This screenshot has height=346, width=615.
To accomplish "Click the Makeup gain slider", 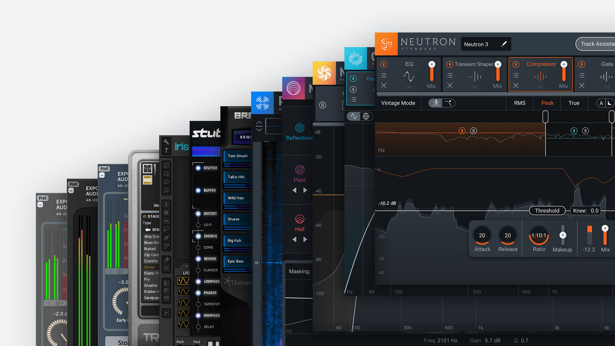I will [x=562, y=235].
